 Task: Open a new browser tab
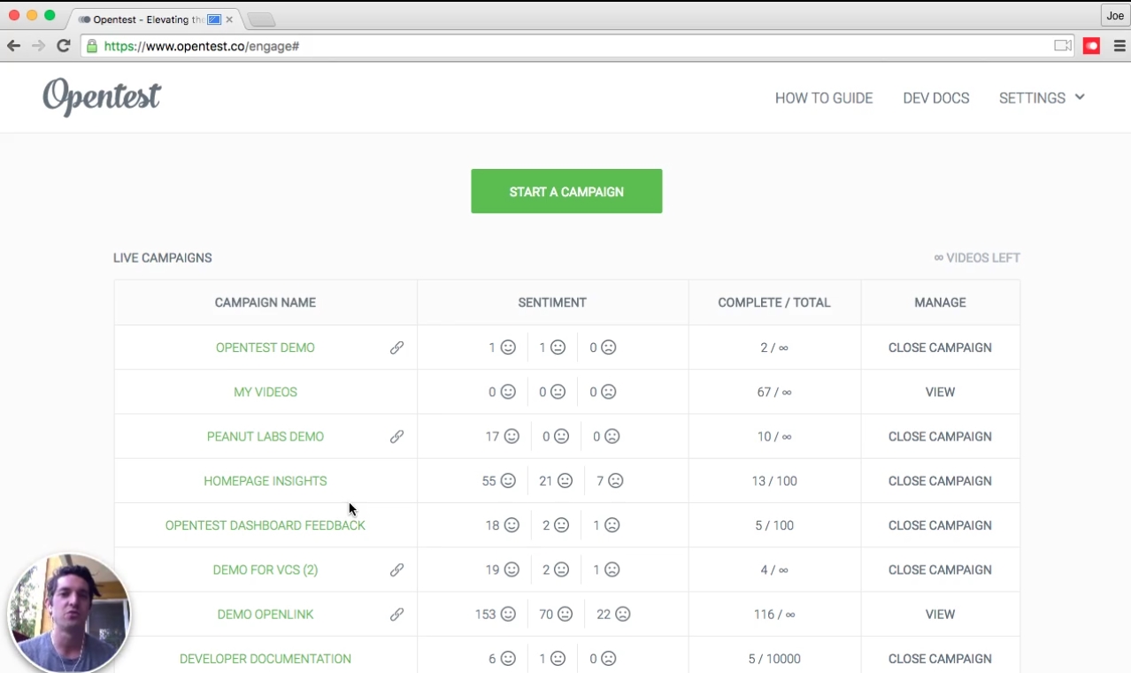pyautogui.click(x=261, y=19)
